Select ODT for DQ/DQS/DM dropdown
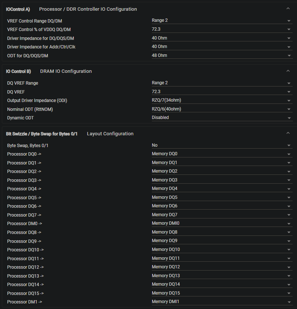The image size is (297, 309). (222, 55)
